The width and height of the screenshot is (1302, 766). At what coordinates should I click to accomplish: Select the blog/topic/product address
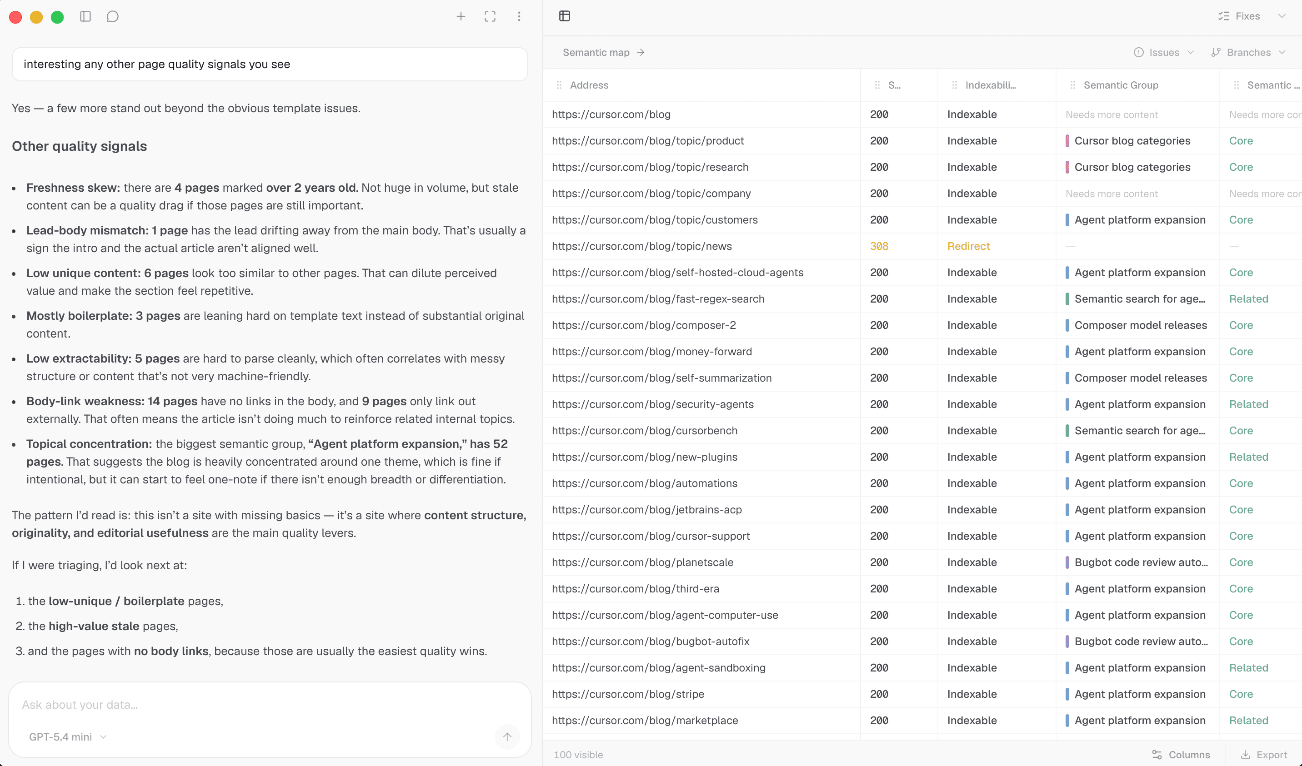pos(647,141)
